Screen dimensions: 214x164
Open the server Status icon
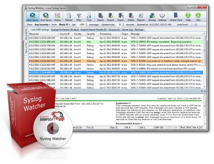pyautogui.click(x=57, y=17)
